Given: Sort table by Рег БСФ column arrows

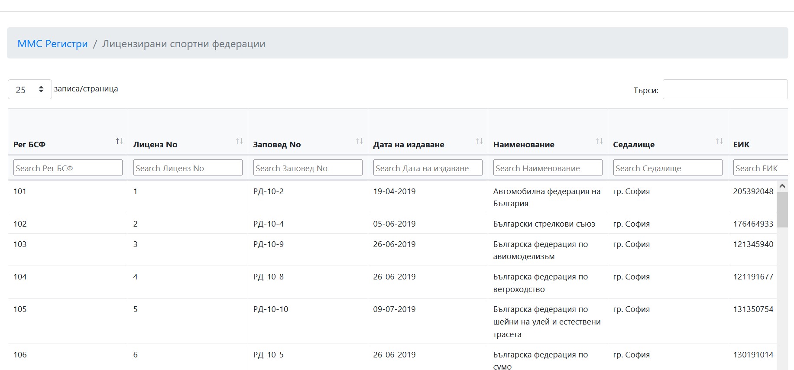Looking at the screenshot, I should (119, 141).
